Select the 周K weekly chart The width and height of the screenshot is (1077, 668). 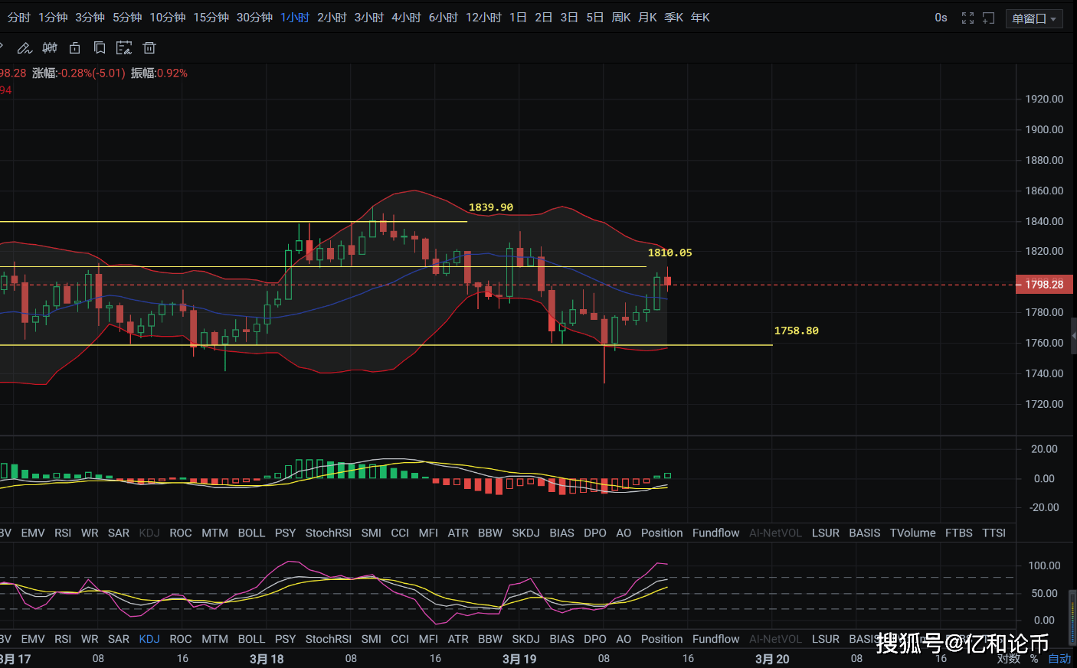pyautogui.click(x=621, y=18)
